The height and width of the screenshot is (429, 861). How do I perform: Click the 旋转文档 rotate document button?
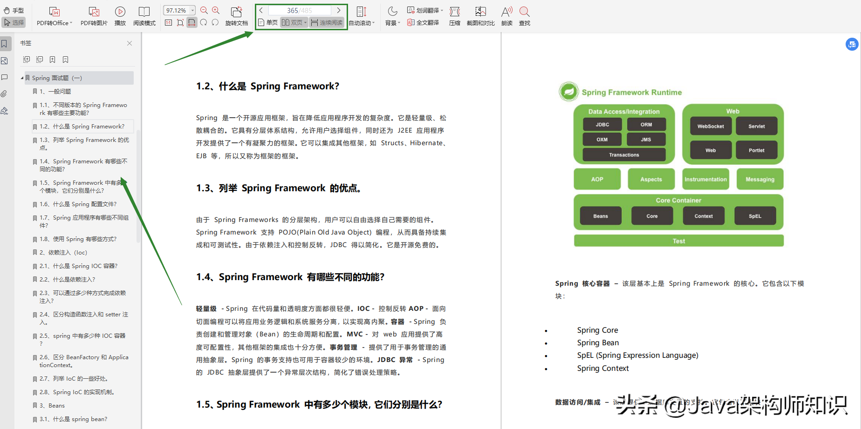click(237, 16)
